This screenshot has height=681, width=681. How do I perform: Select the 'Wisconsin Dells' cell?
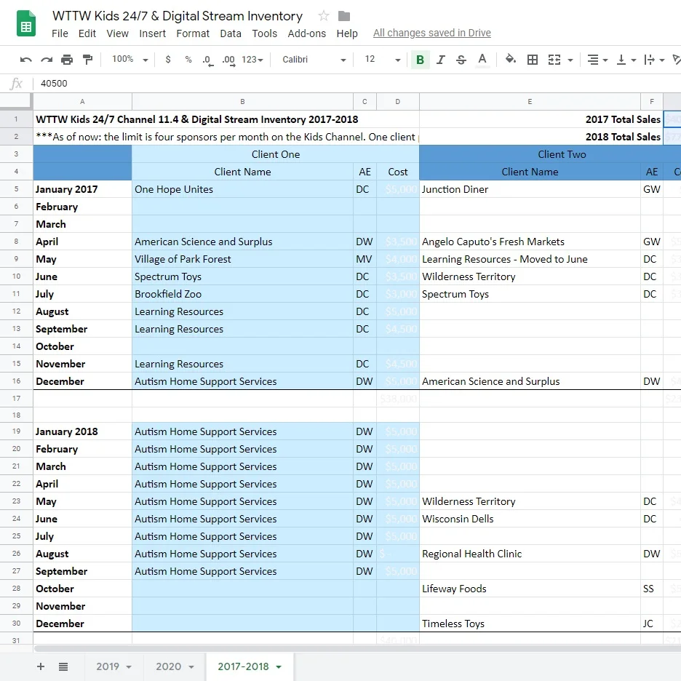coord(530,519)
